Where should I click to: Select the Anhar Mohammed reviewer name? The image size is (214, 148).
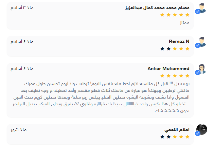(168, 69)
